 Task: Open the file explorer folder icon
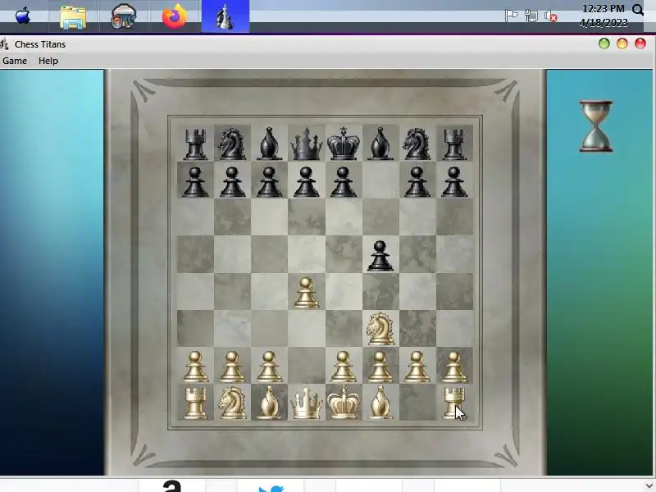point(73,16)
